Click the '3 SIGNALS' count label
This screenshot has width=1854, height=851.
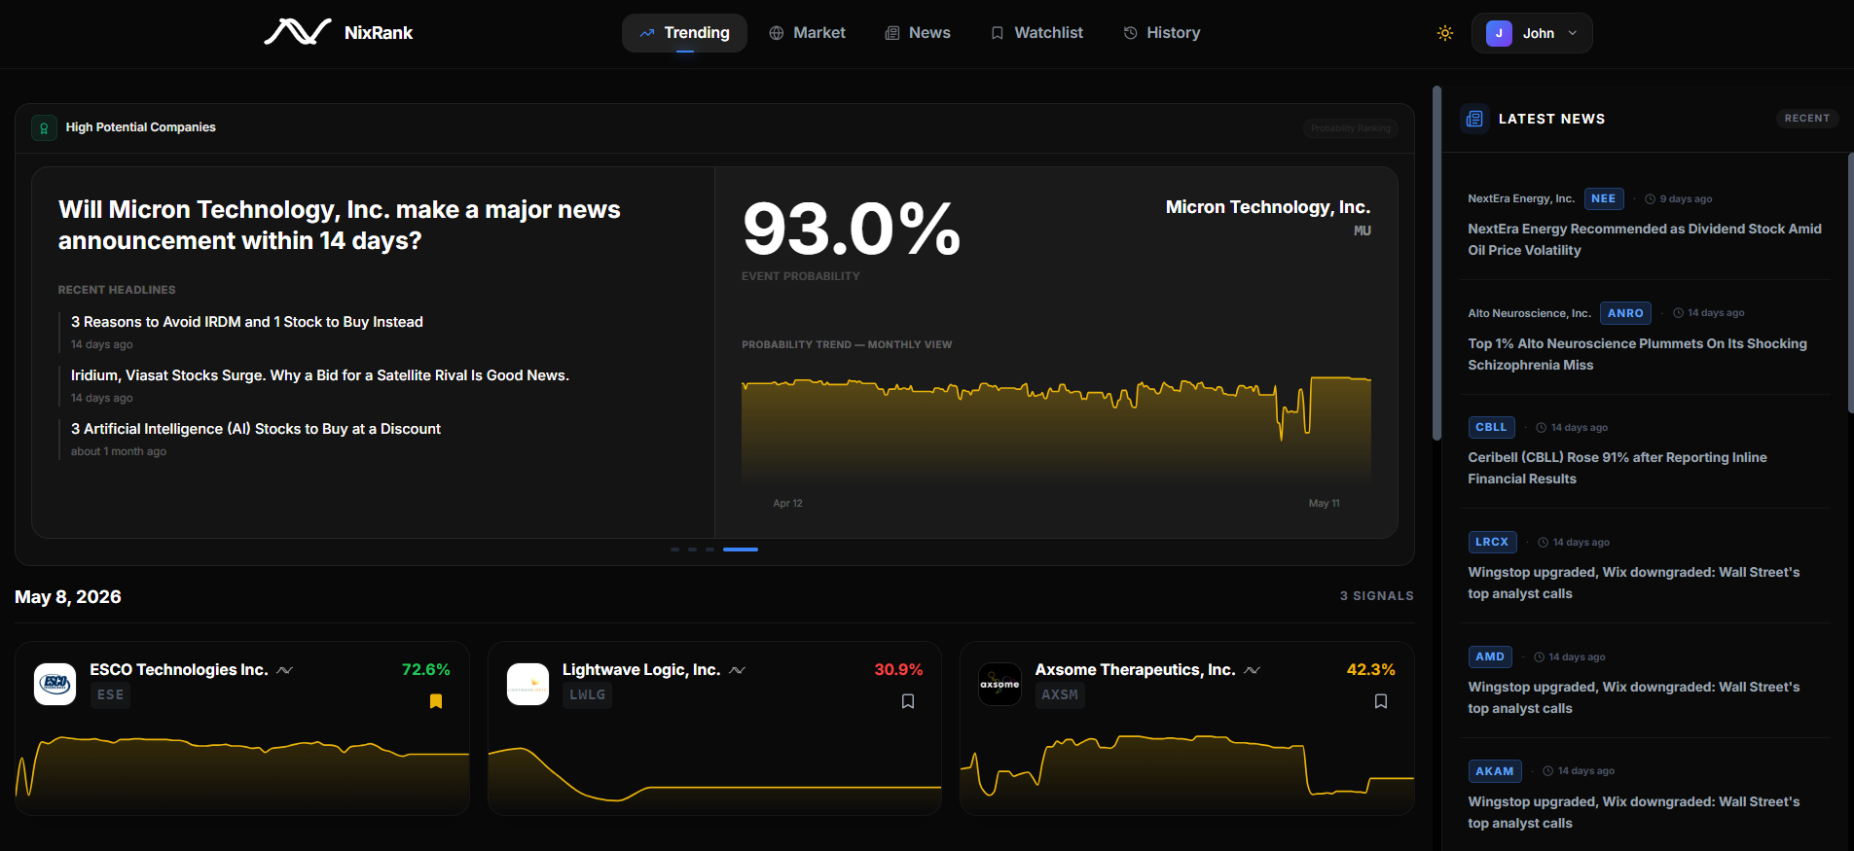coord(1377,596)
